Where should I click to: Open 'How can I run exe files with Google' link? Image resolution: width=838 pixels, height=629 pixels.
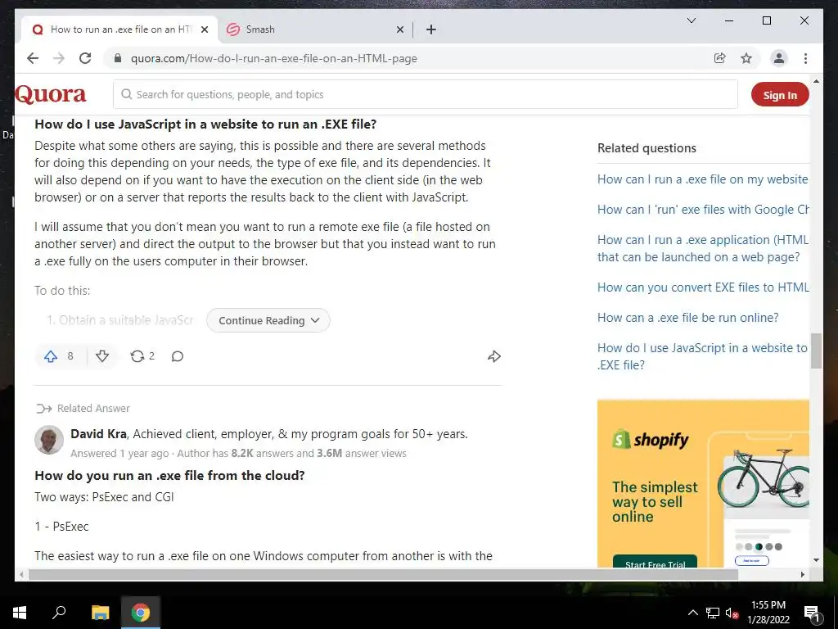click(x=702, y=210)
